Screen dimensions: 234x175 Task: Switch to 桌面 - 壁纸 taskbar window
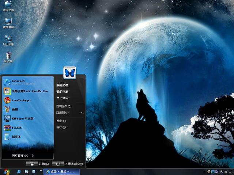(x=61, y=172)
